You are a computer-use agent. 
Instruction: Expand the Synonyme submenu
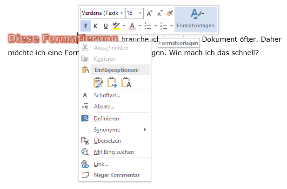[x=115, y=130]
